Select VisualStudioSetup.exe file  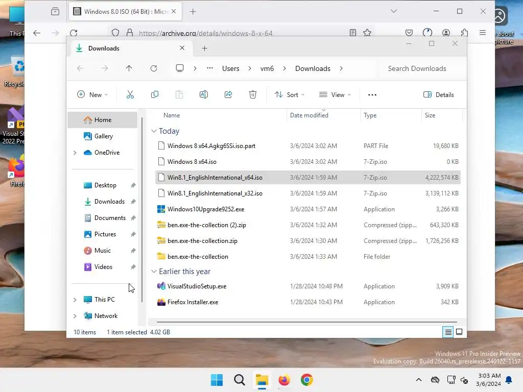click(x=197, y=286)
